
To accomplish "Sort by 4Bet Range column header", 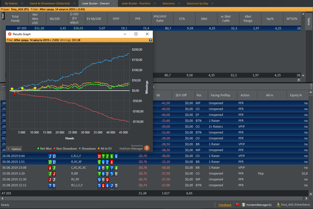I will [x=248, y=19].
